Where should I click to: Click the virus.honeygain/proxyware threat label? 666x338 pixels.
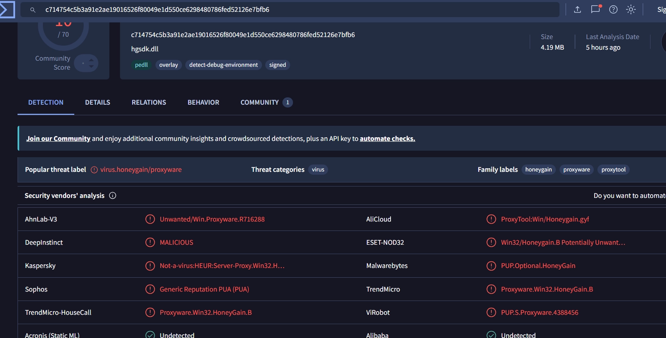coord(141,170)
